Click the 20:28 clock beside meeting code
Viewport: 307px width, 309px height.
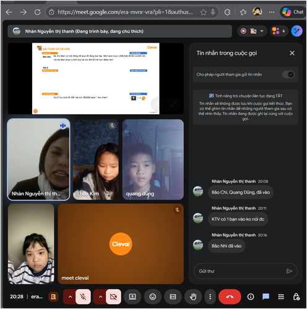pyautogui.click(x=17, y=297)
